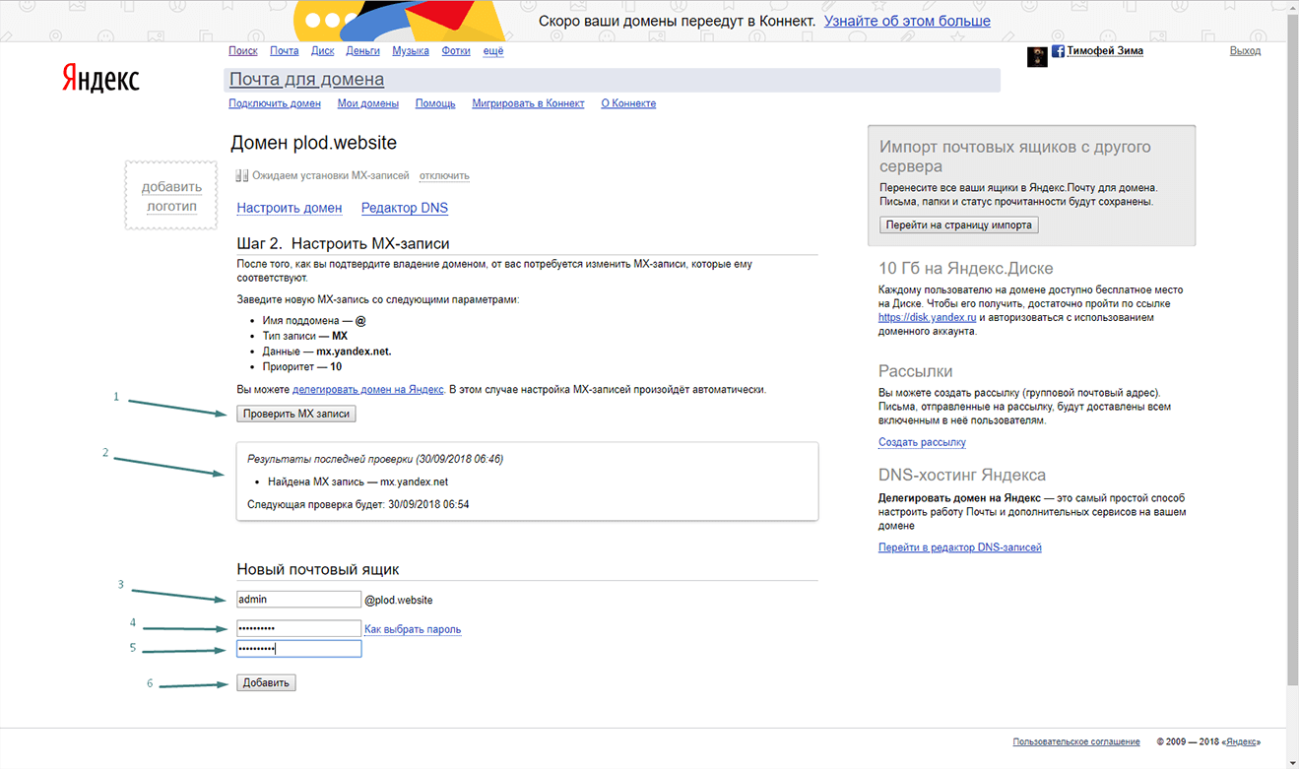1299x769 pixels.
Task: Open the Поиск link in the top navigation
Action: (x=243, y=51)
